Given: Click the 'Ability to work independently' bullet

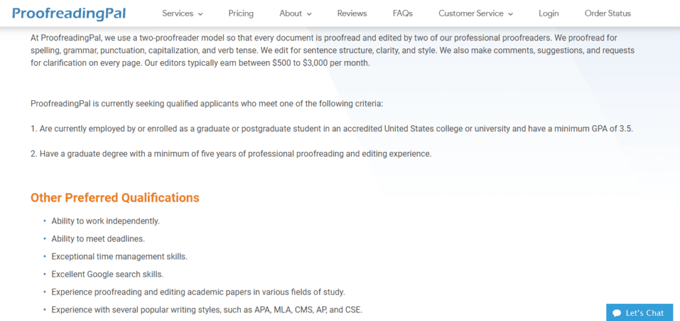Looking at the screenshot, I should pyautogui.click(x=106, y=221).
